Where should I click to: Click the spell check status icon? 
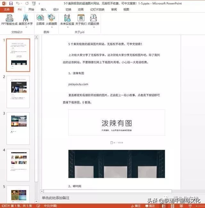point(38,206)
